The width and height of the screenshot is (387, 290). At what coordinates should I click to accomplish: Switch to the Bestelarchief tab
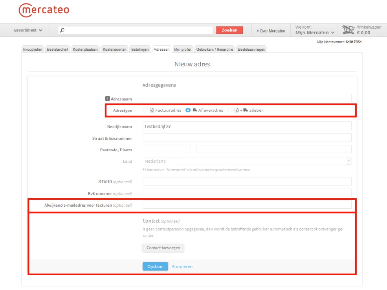57,49
